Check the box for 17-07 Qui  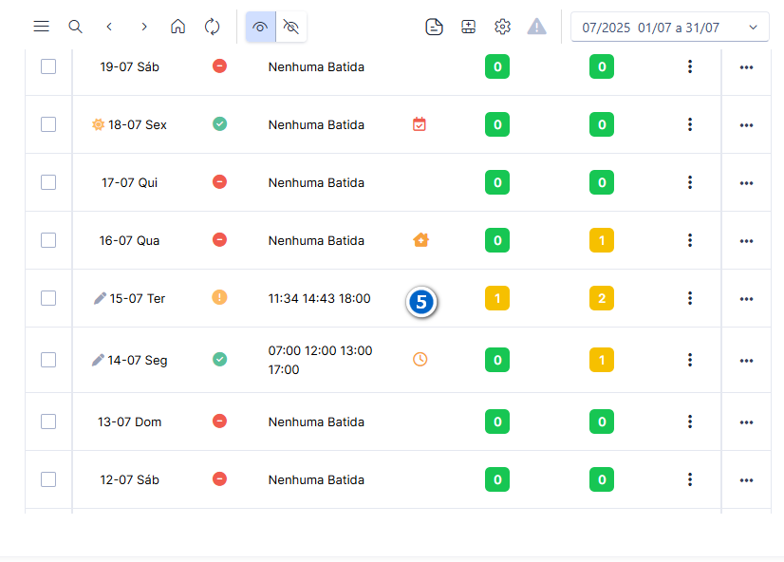(x=48, y=182)
